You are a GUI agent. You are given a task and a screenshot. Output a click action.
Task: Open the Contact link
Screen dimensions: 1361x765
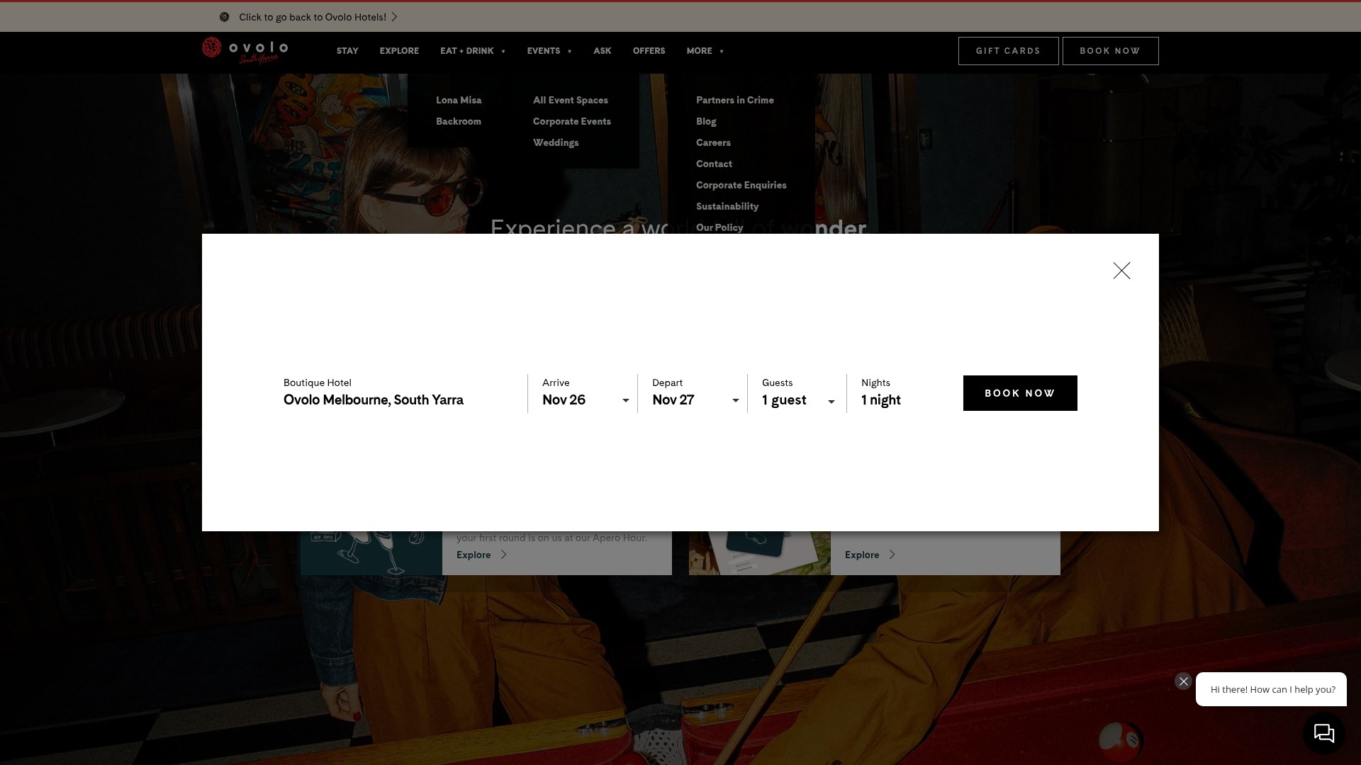tap(714, 164)
